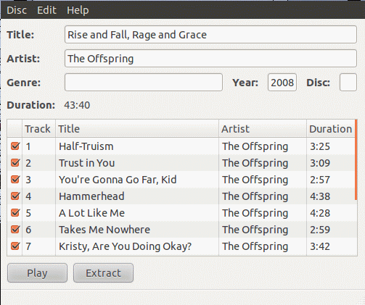365x305 pixels.
Task: Click the Duration column header
Action: click(331, 129)
